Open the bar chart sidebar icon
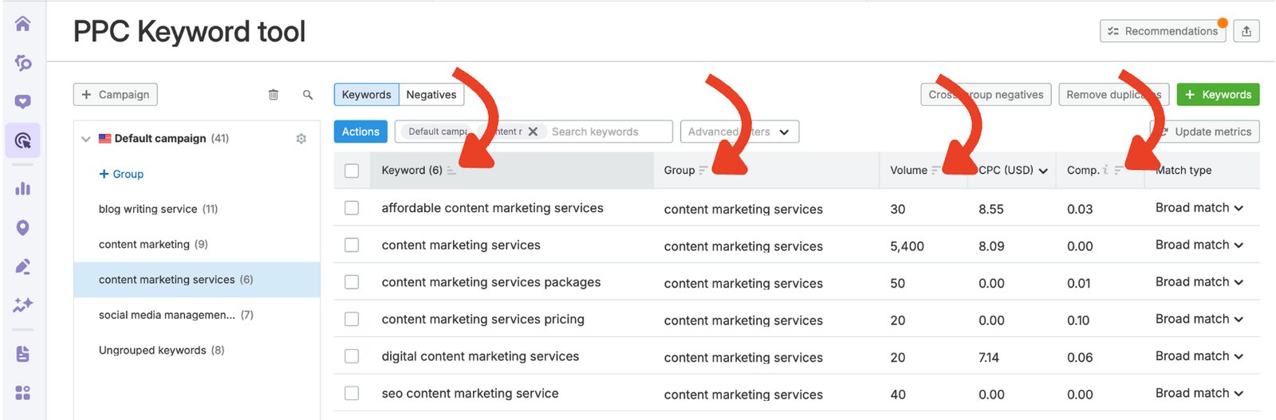The height and width of the screenshot is (420, 1276). [22, 188]
